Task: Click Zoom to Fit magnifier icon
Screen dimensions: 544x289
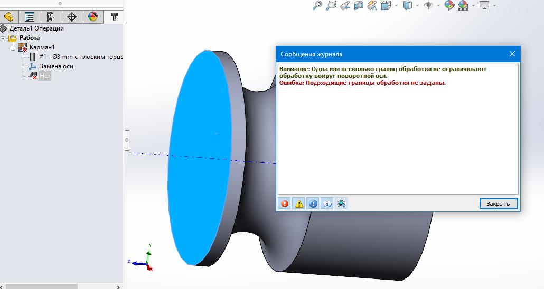Action: point(317,5)
